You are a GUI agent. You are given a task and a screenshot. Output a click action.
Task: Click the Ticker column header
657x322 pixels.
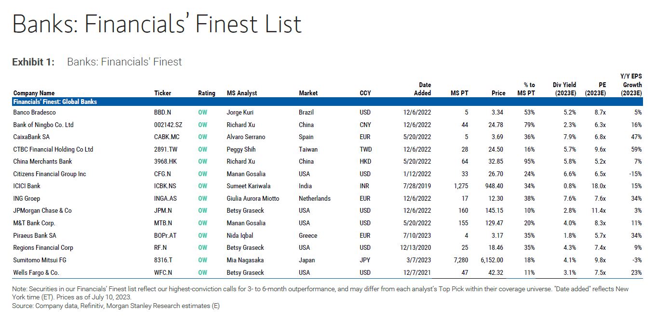(162, 93)
